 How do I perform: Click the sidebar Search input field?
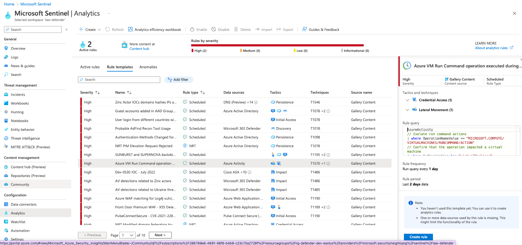[33, 30]
